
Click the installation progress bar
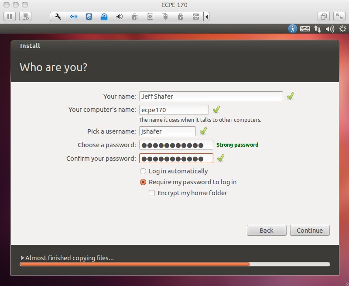pyautogui.click(x=174, y=264)
